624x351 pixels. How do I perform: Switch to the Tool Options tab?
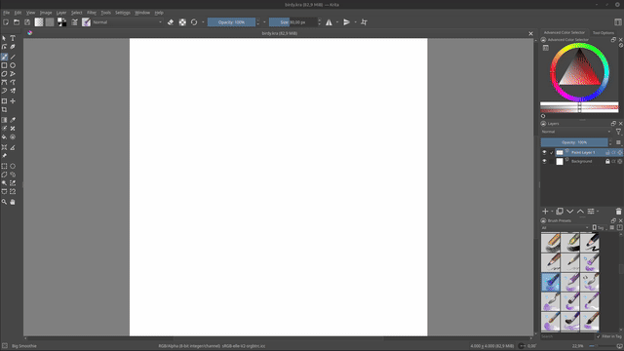click(604, 32)
